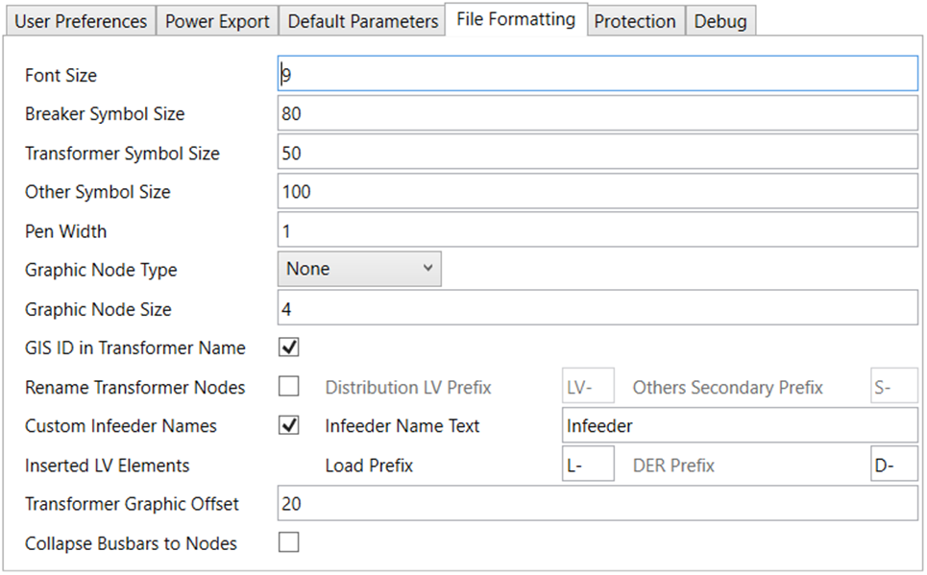Image resolution: width=927 pixels, height=575 pixels.
Task: Select the Default Parameters tab
Action: click(x=361, y=19)
